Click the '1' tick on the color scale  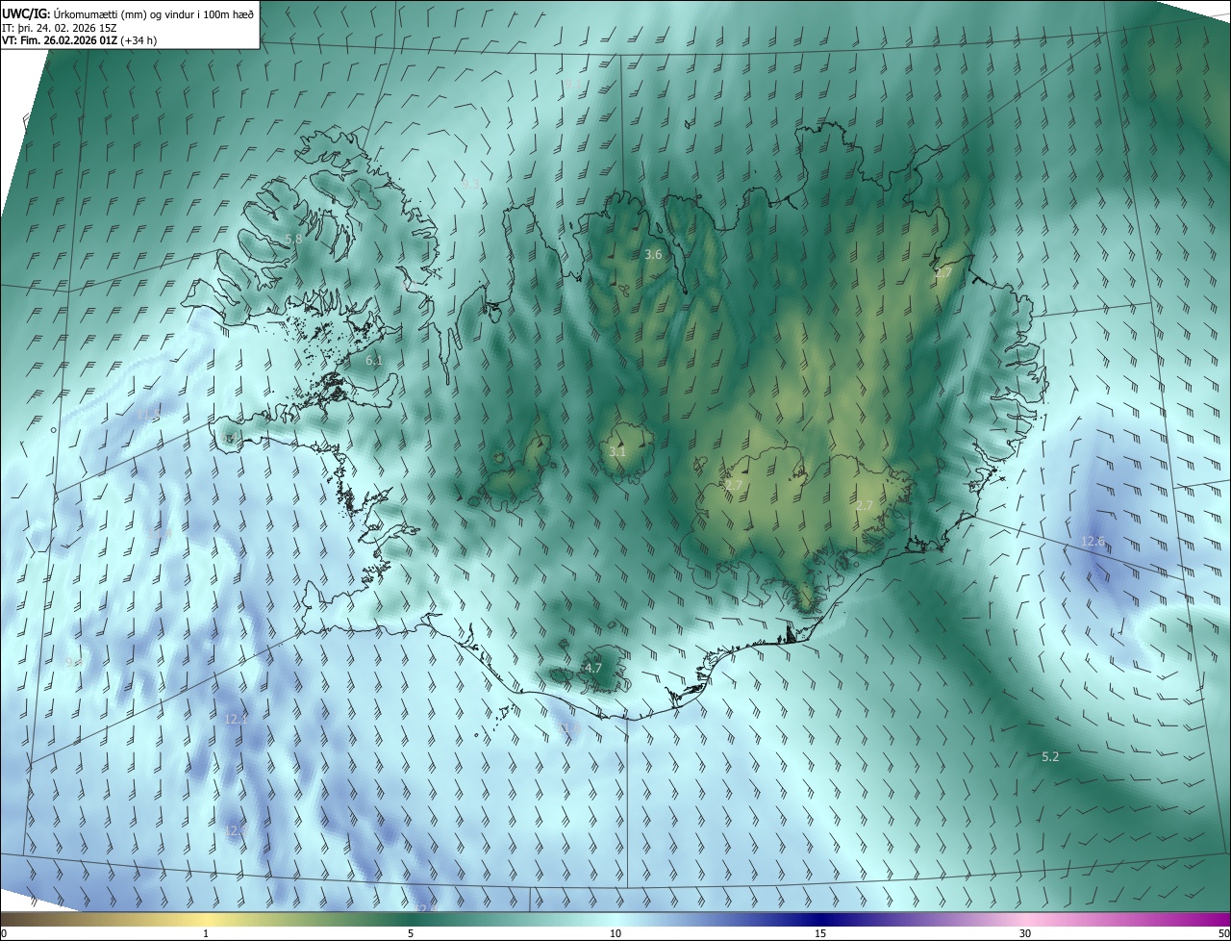[x=206, y=933]
